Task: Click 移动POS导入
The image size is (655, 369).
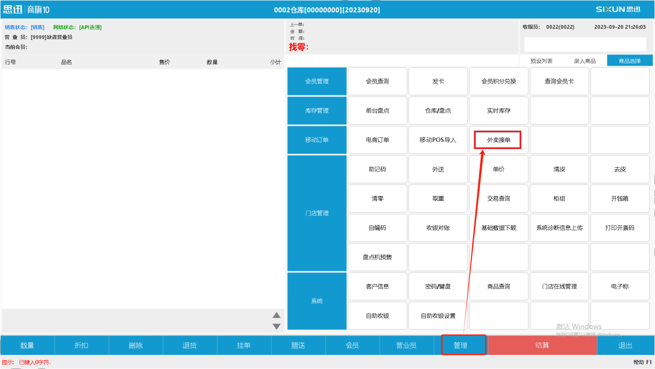Action: point(438,140)
